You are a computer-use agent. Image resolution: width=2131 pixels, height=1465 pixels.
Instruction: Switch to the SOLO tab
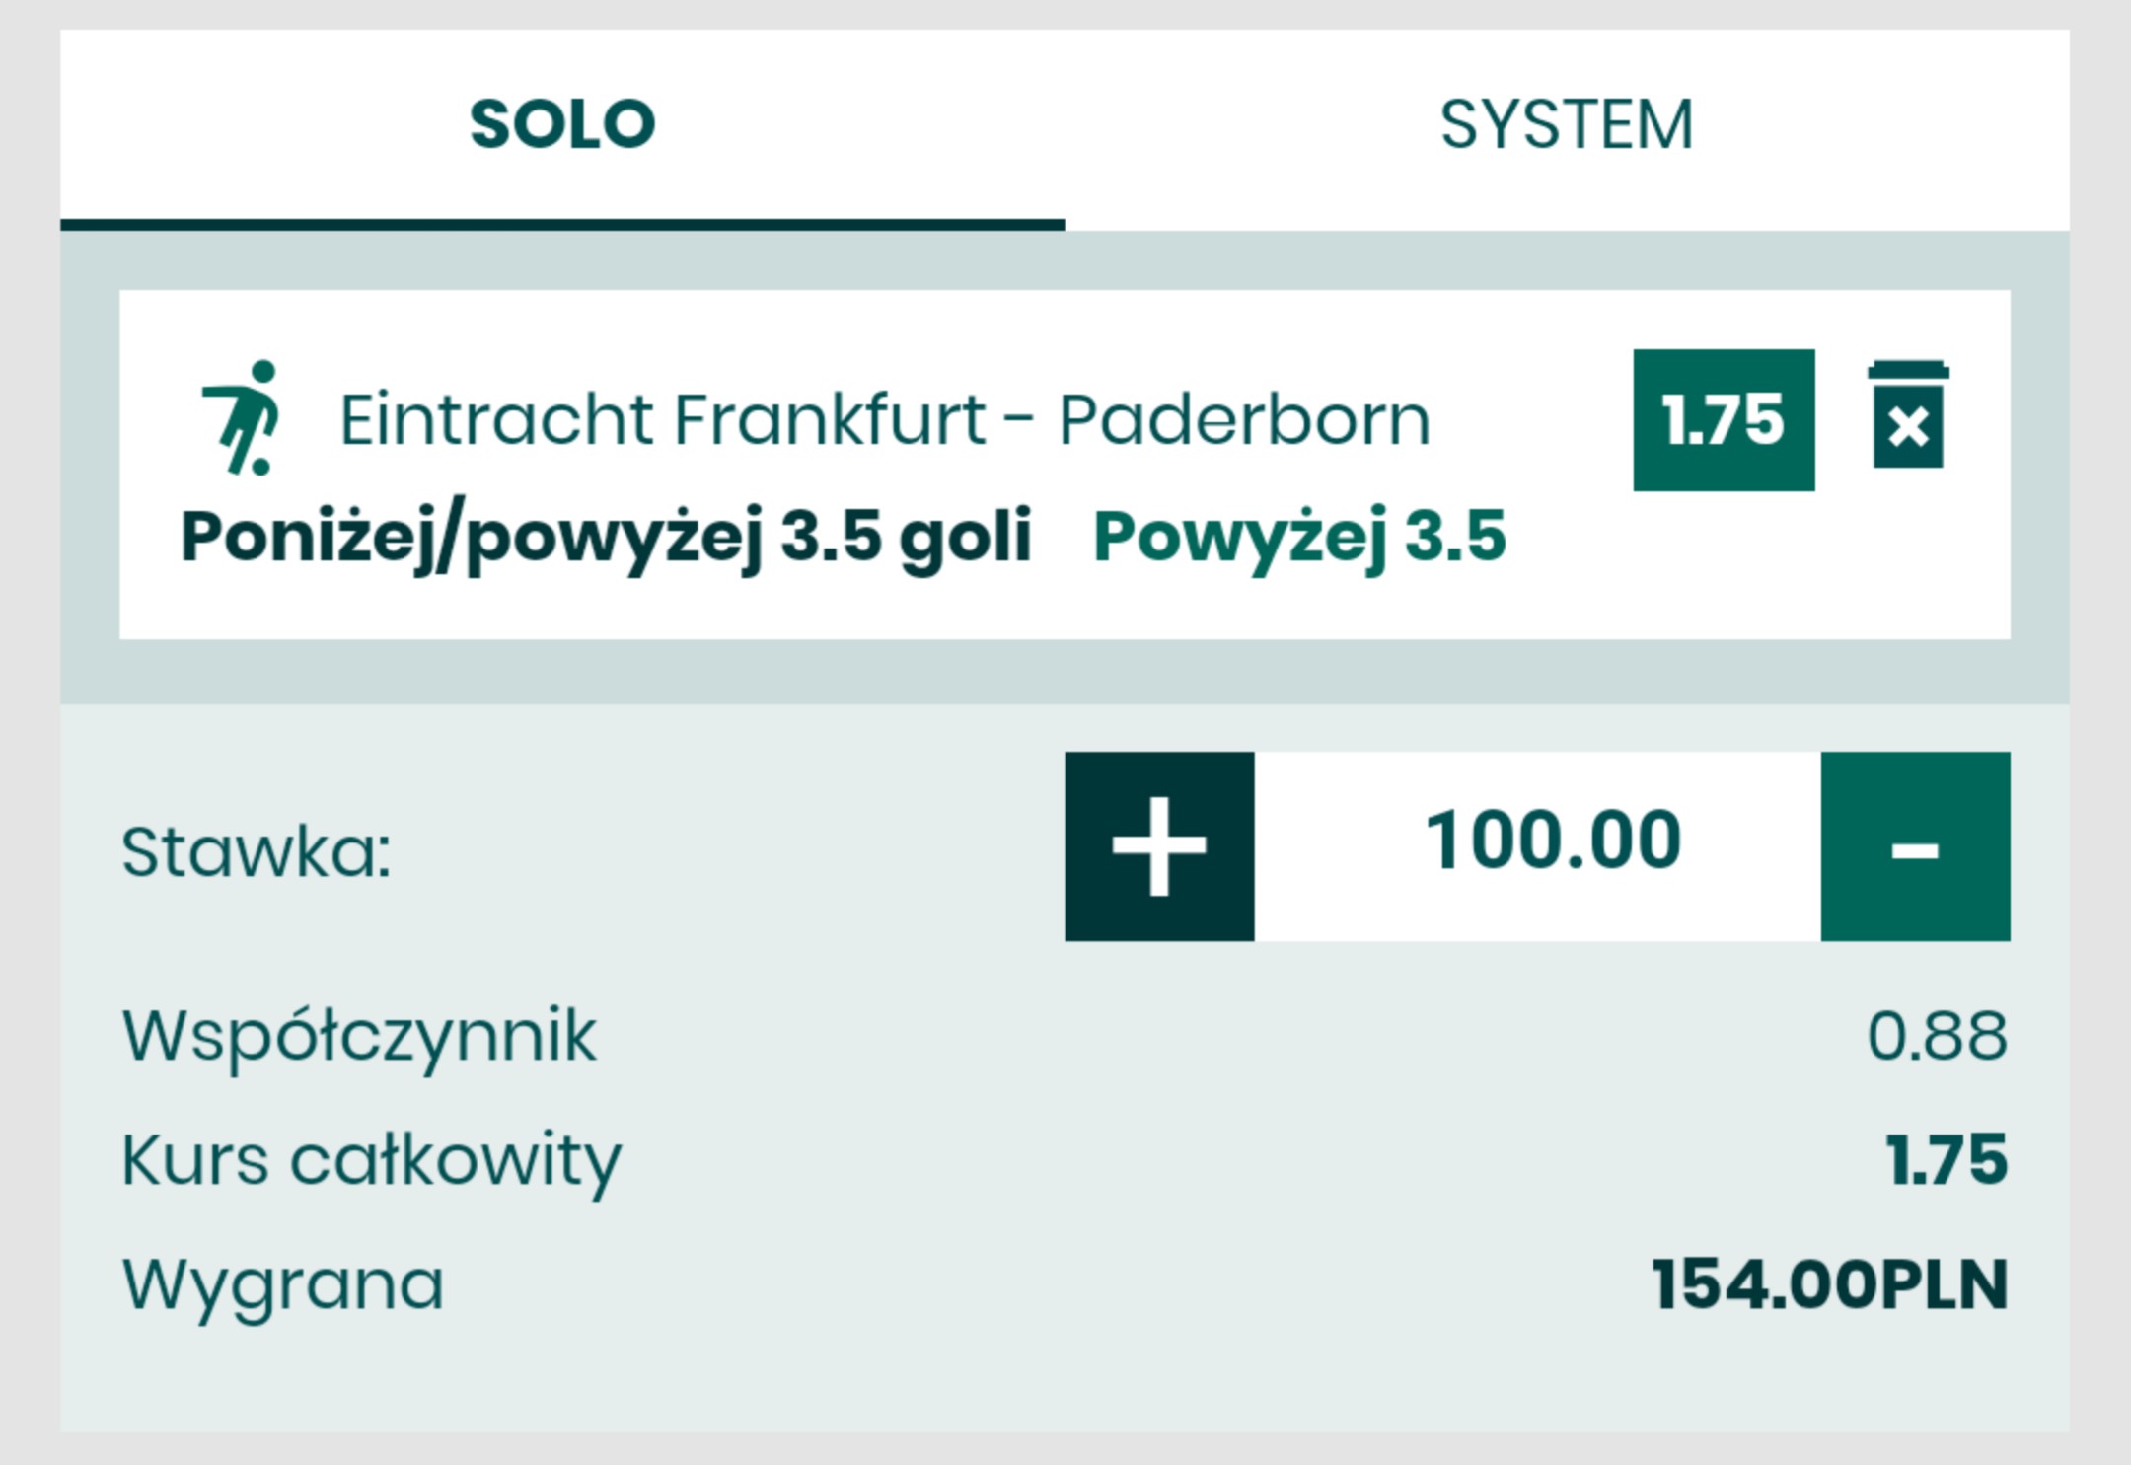pos(562,125)
